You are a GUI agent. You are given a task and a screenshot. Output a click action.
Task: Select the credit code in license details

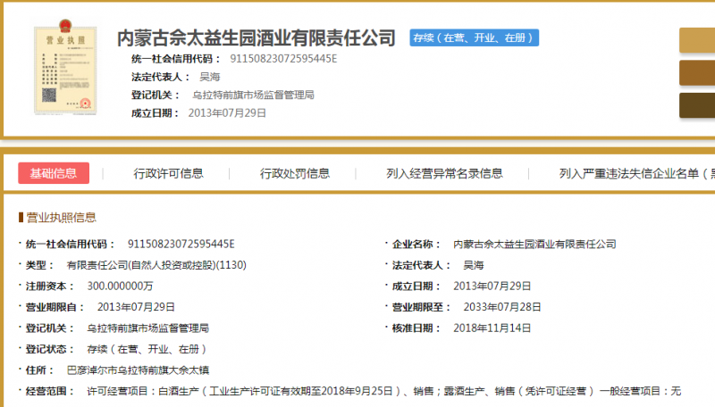coord(181,244)
